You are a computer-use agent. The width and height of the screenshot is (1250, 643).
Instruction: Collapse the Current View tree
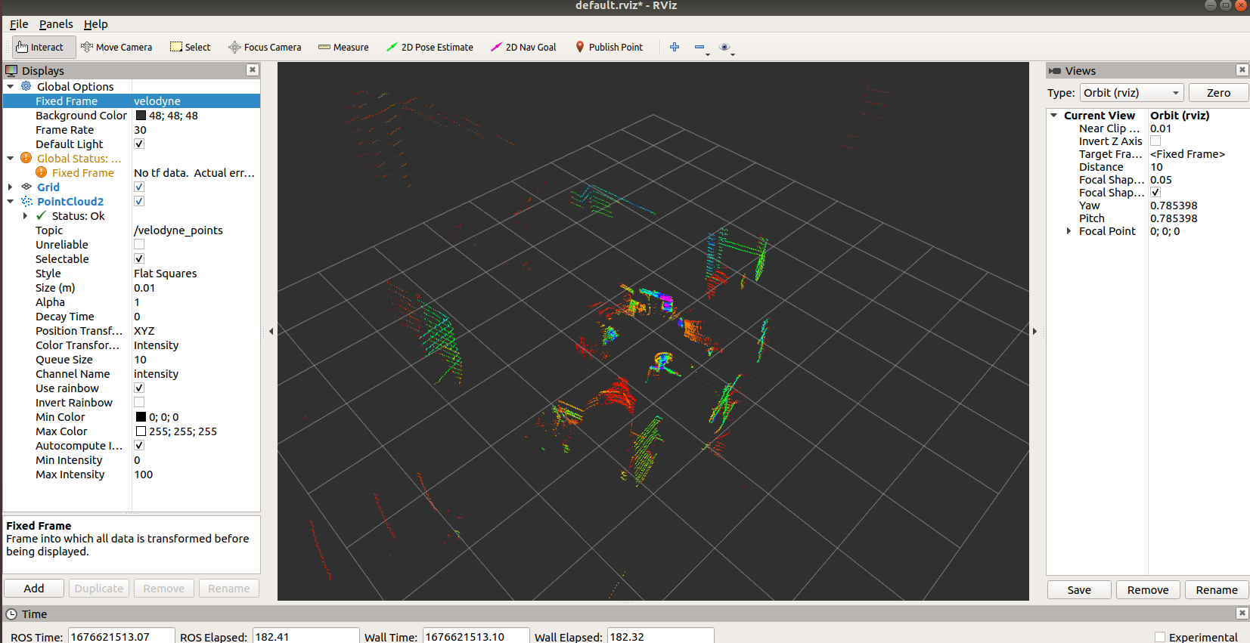[x=1053, y=115]
